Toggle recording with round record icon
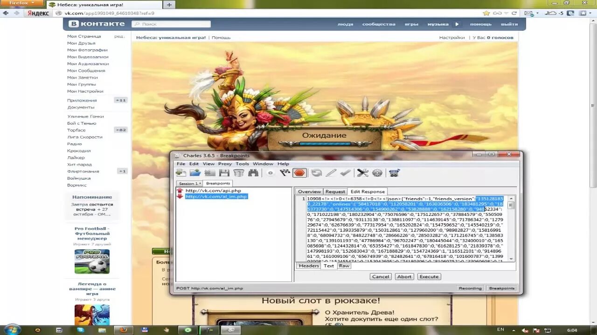597x335 pixels. (x=271, y=173)
